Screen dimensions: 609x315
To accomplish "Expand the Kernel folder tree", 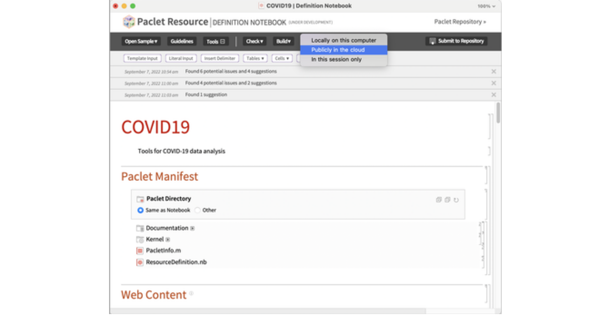I will [x=168, y=240].
